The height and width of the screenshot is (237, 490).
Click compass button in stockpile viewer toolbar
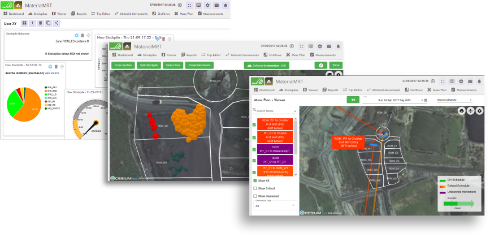(x=321, y=66)
